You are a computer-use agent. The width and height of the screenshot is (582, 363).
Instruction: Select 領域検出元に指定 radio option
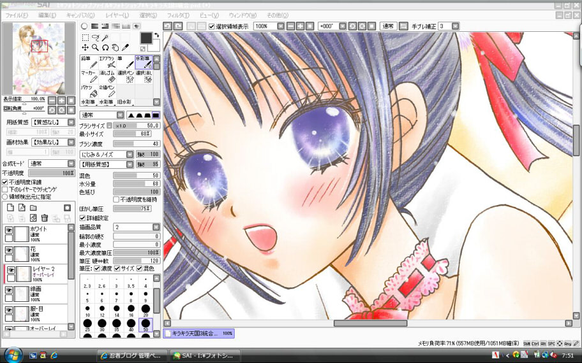click(5, 197)
